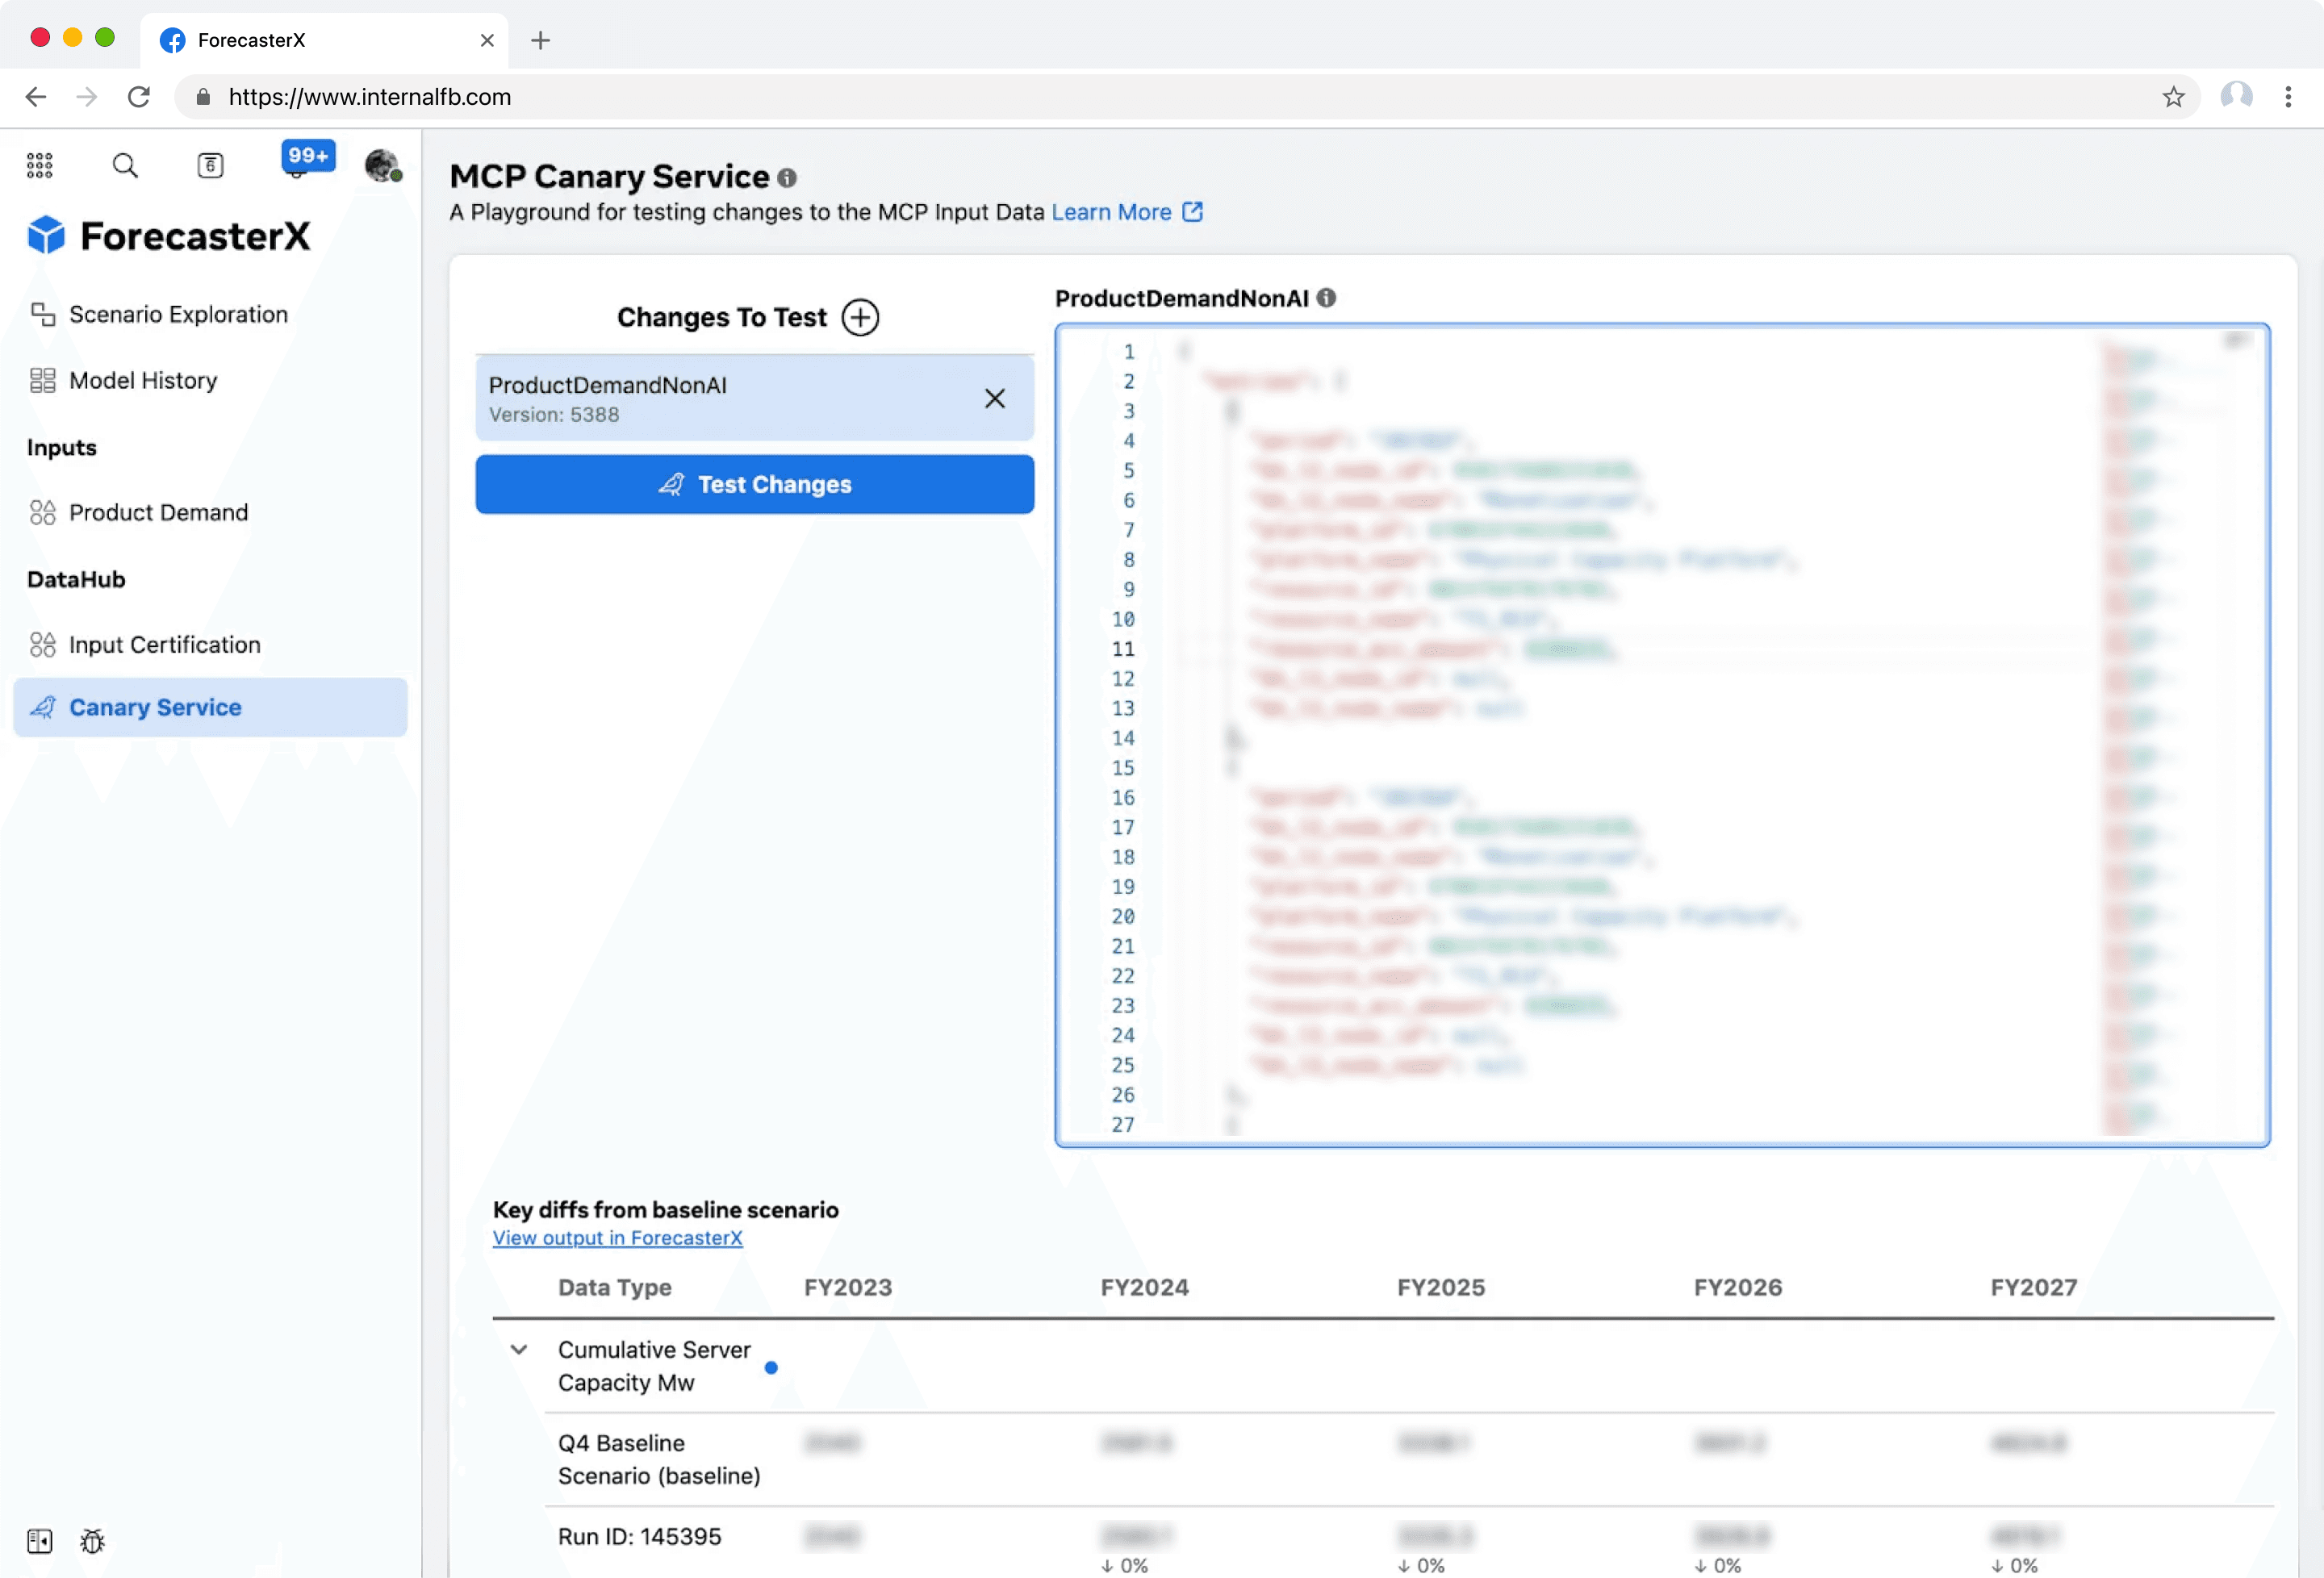Click the FY2026 column header
Viewport: 2324px width, 1578px height.
coord(1738,1288)
